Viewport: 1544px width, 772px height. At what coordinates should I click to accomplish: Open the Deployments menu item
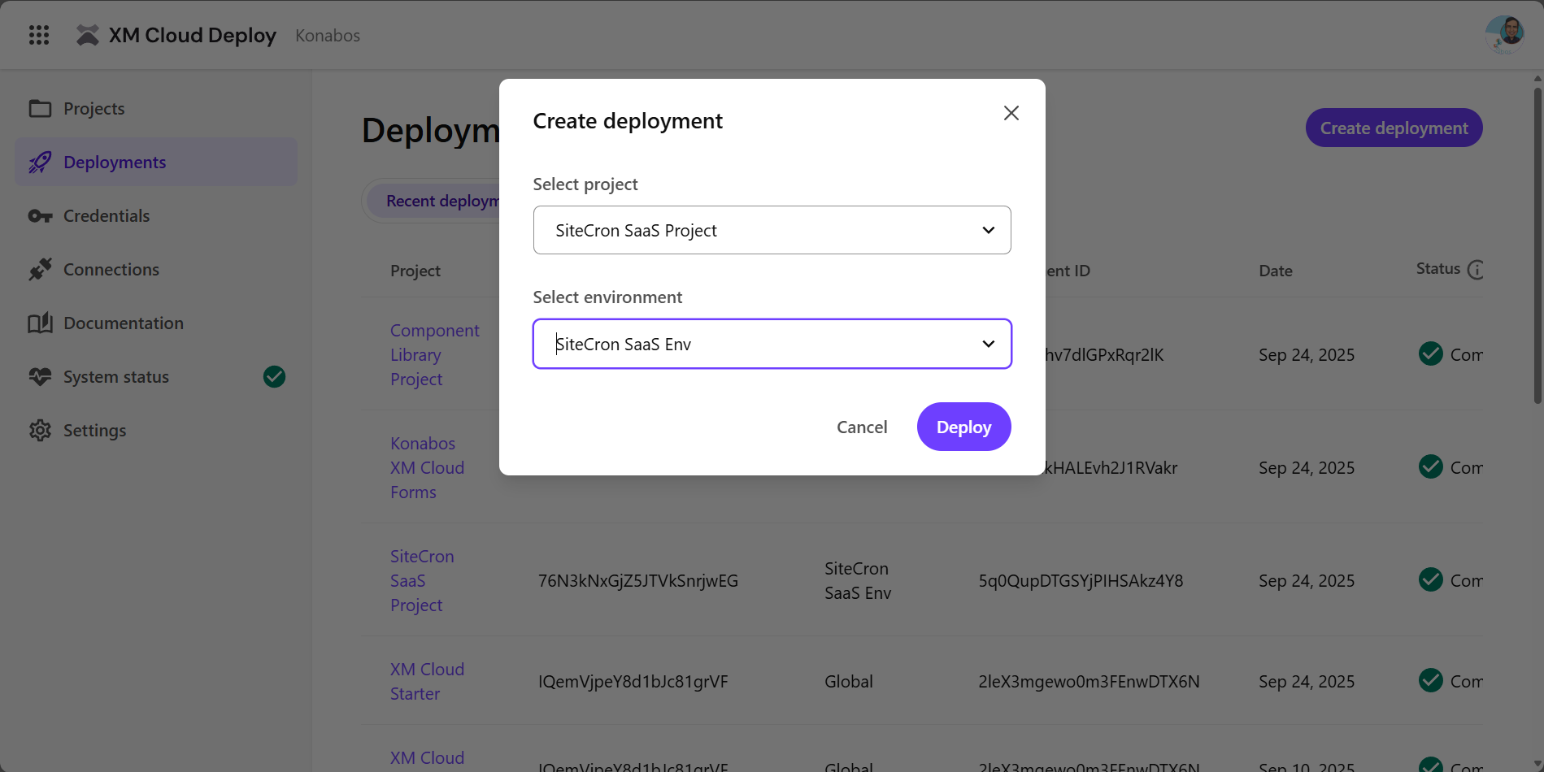[x=115, y=163]
